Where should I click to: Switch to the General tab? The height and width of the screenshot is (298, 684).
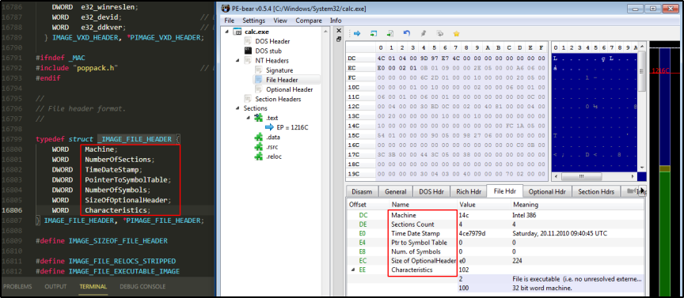click(x=396, y=192)
